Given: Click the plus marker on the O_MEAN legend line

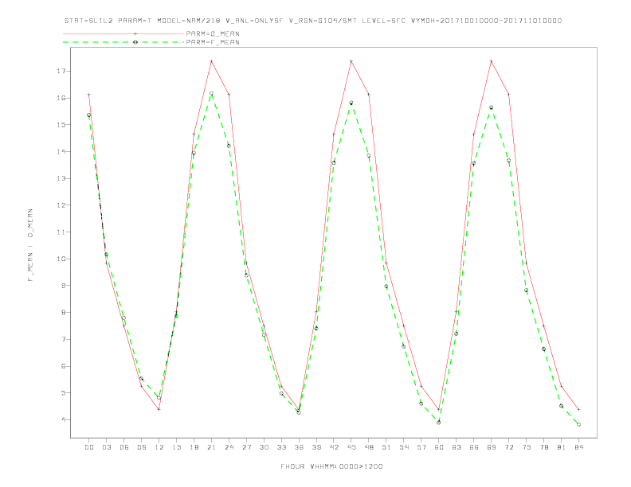Looking at the screenshot, I should coord(135,33).
